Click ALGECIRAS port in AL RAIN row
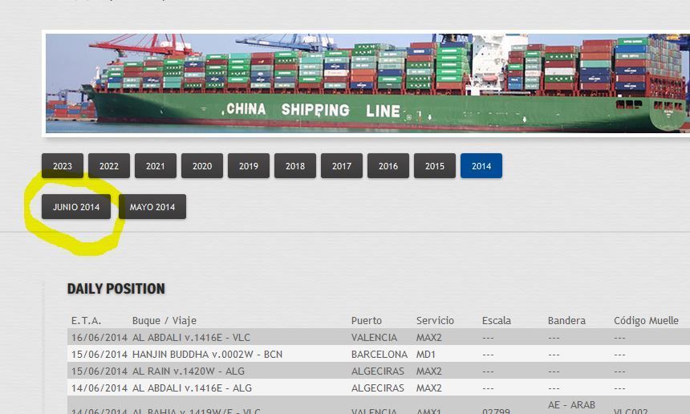This screenshot has height=414, width=690. coord(378,371)
